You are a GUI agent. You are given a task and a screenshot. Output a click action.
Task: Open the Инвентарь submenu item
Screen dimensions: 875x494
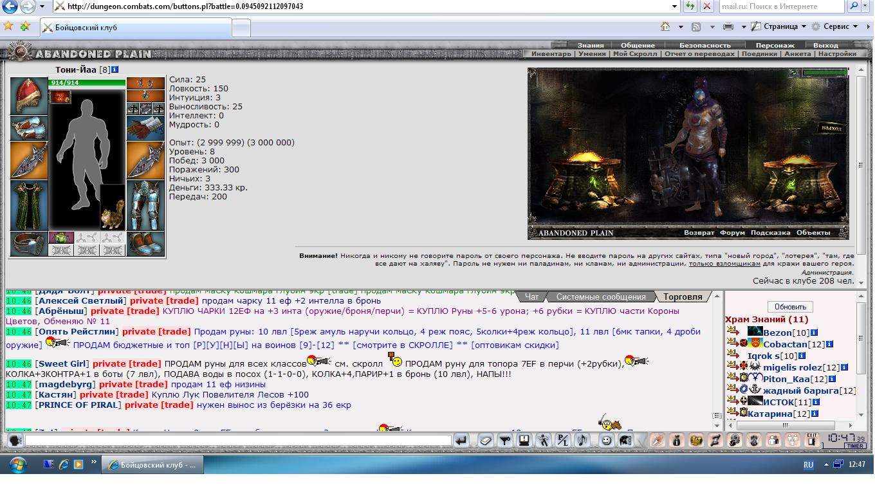[x=551, y=54]
